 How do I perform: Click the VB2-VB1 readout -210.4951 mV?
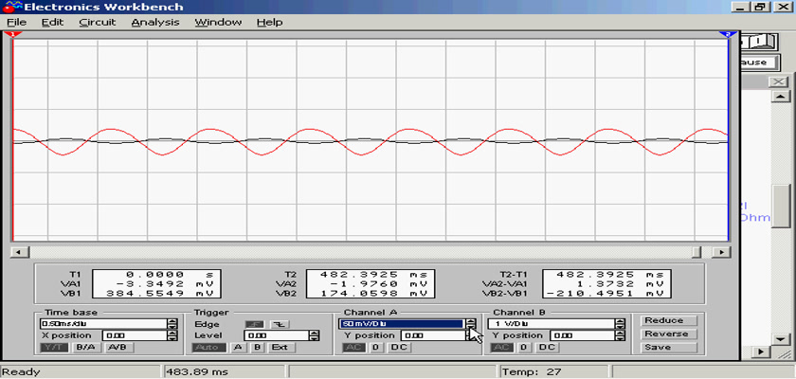pos(606,294)
